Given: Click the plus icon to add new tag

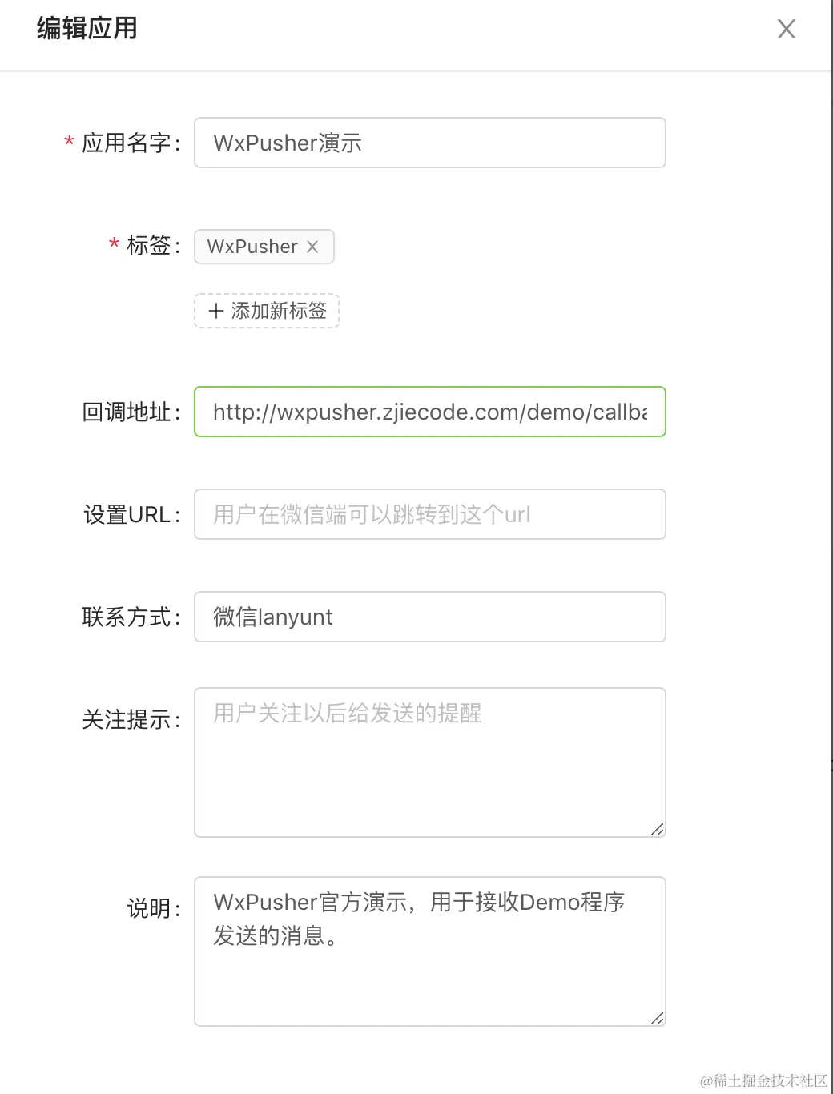Looking at the screenshot, I should (x=216, y=311).
